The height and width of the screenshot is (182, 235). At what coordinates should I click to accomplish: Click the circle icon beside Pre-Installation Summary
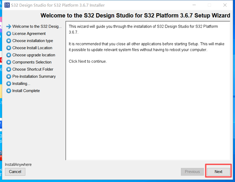coord(9,76)
